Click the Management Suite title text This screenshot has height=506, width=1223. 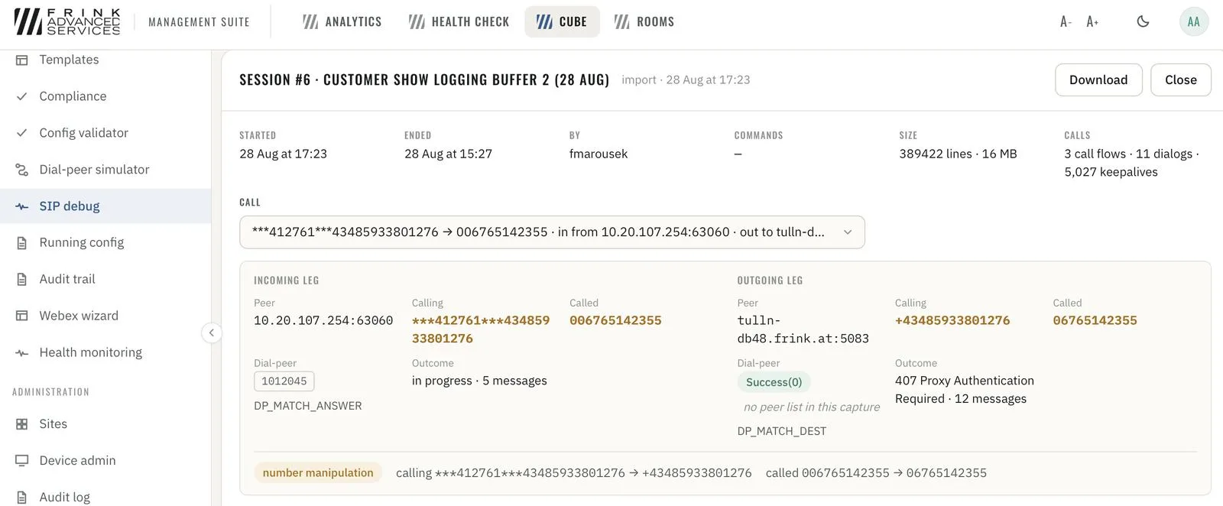pos(199,22)
